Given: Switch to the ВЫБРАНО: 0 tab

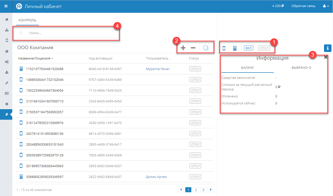Looking at the screenshot, I should 301,68.
